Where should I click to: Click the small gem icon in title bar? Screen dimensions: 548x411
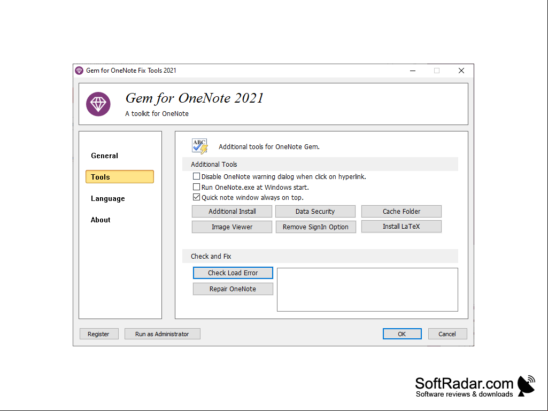[x=79, y=71]
